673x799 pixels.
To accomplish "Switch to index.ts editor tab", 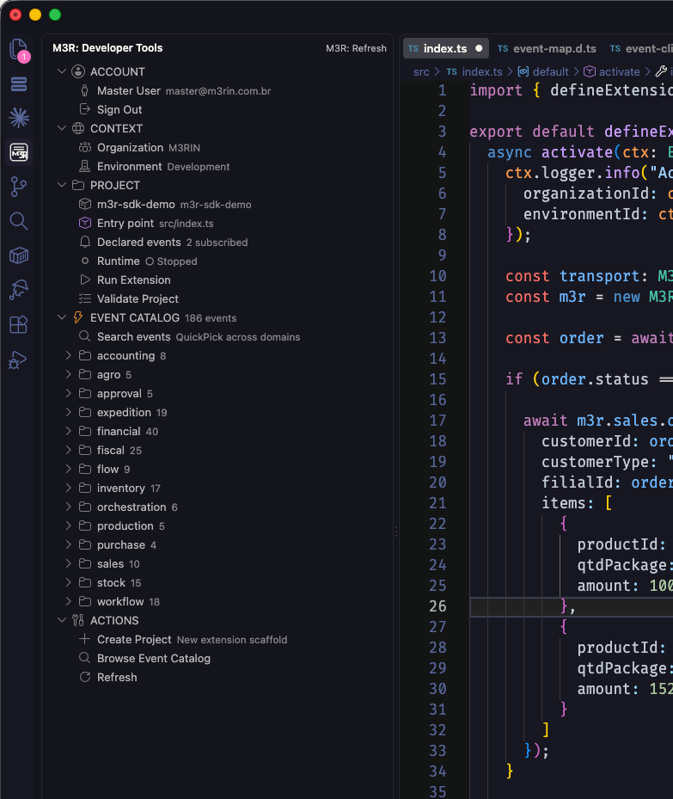I will click(445, 48).
